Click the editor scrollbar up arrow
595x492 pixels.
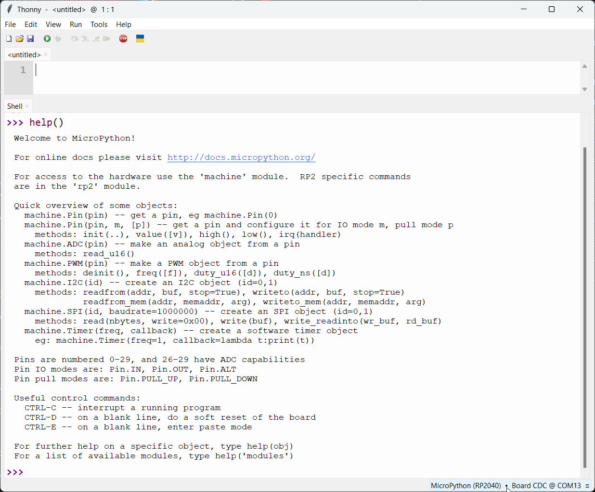[584, 66]
